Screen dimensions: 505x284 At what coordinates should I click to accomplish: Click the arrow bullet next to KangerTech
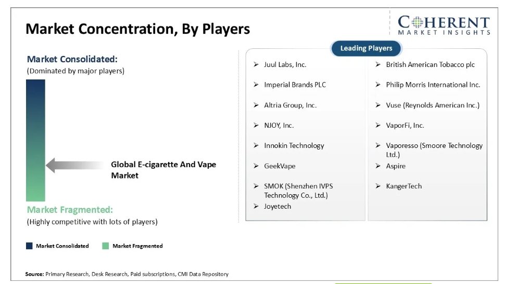[x=378, y=186]
